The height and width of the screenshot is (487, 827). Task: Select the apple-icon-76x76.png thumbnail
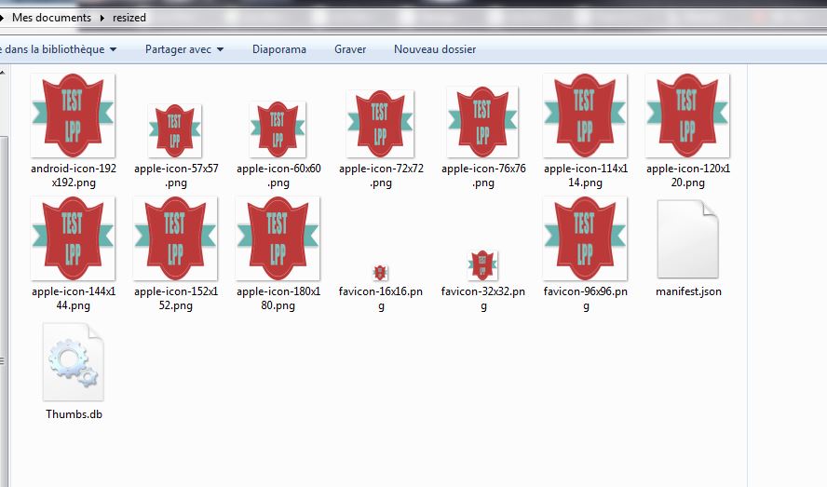click(x=482, y=122)
